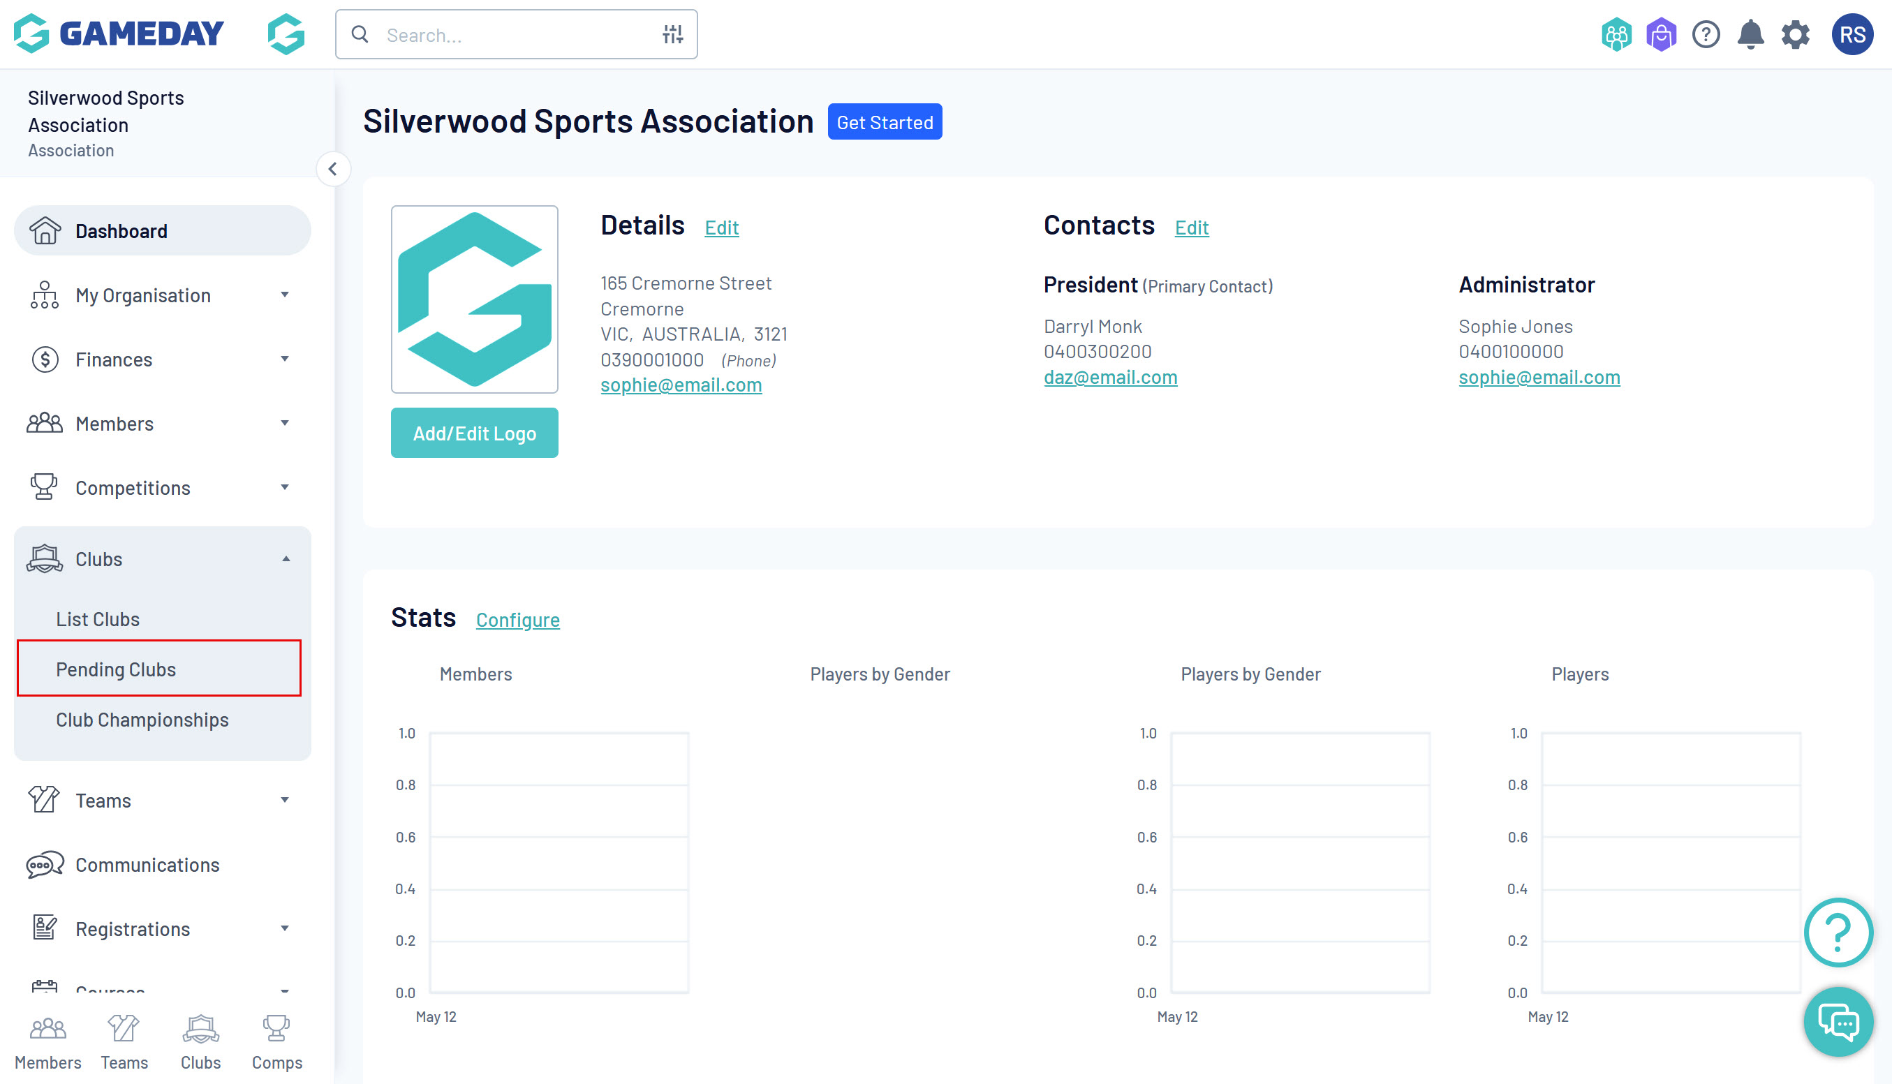The width and height of the screenshot is (1892, 1084).
Task: Click the notifications bell icon
Action: 1750,35
